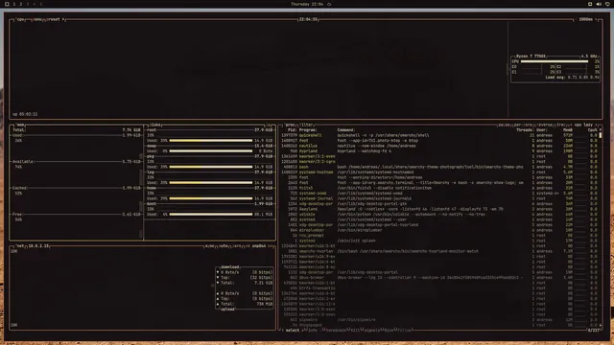
Task: Select the enp0s6 network interface selector
Action: point(259,246)
